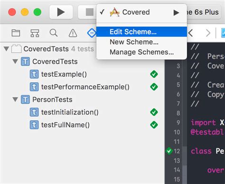Collapse the PersonTests class disclosure triangle

pyautogui.click(x=15, y=99)
